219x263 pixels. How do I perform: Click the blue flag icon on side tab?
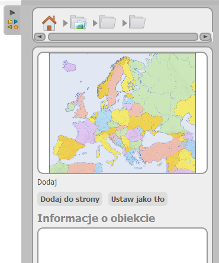pyautogui.click(x=16, y=21)
